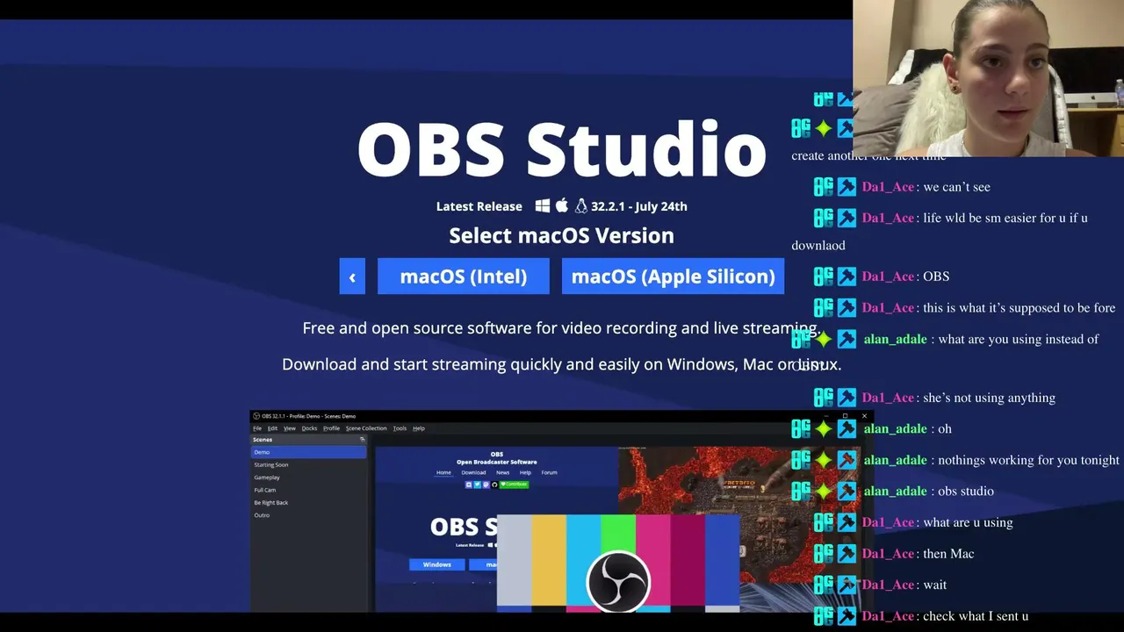This screenshot has width=1124, height=632.
Task: Open Tools menu in the OBS demo window
Action: [x=400, y=428]
